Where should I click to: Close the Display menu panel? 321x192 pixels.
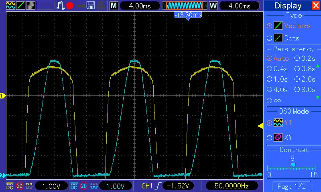(x=316, y=6)
